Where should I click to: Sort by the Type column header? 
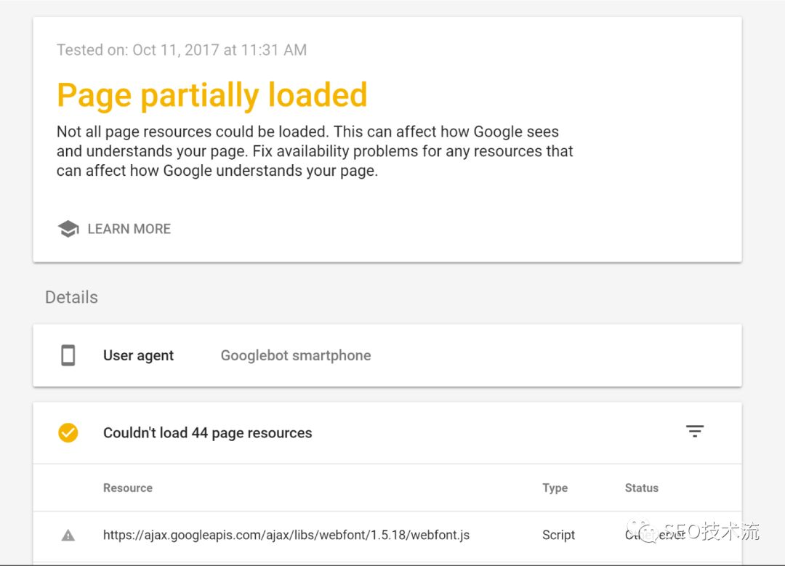[x=555, y=488]
